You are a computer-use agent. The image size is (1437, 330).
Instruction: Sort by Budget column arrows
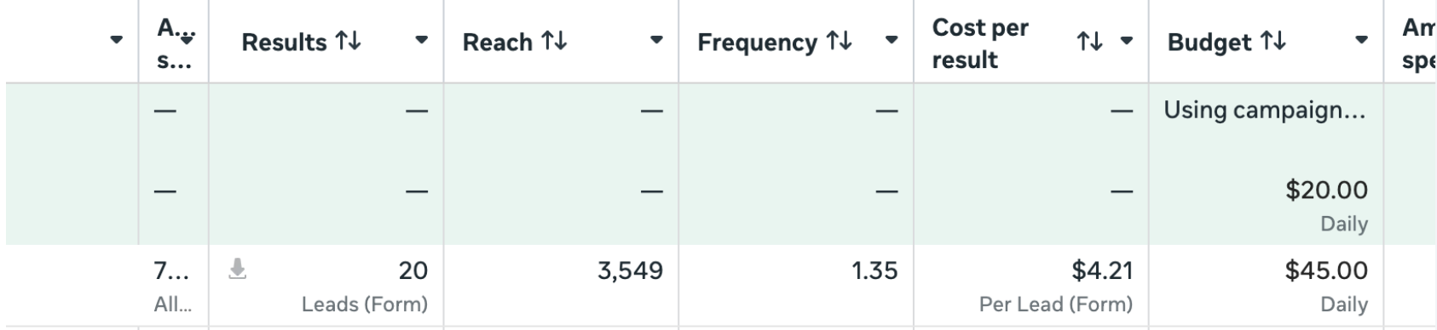[1273, 42]
